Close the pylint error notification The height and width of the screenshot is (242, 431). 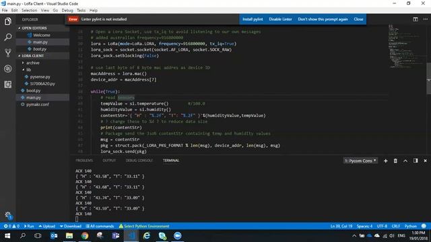point(358,19)
